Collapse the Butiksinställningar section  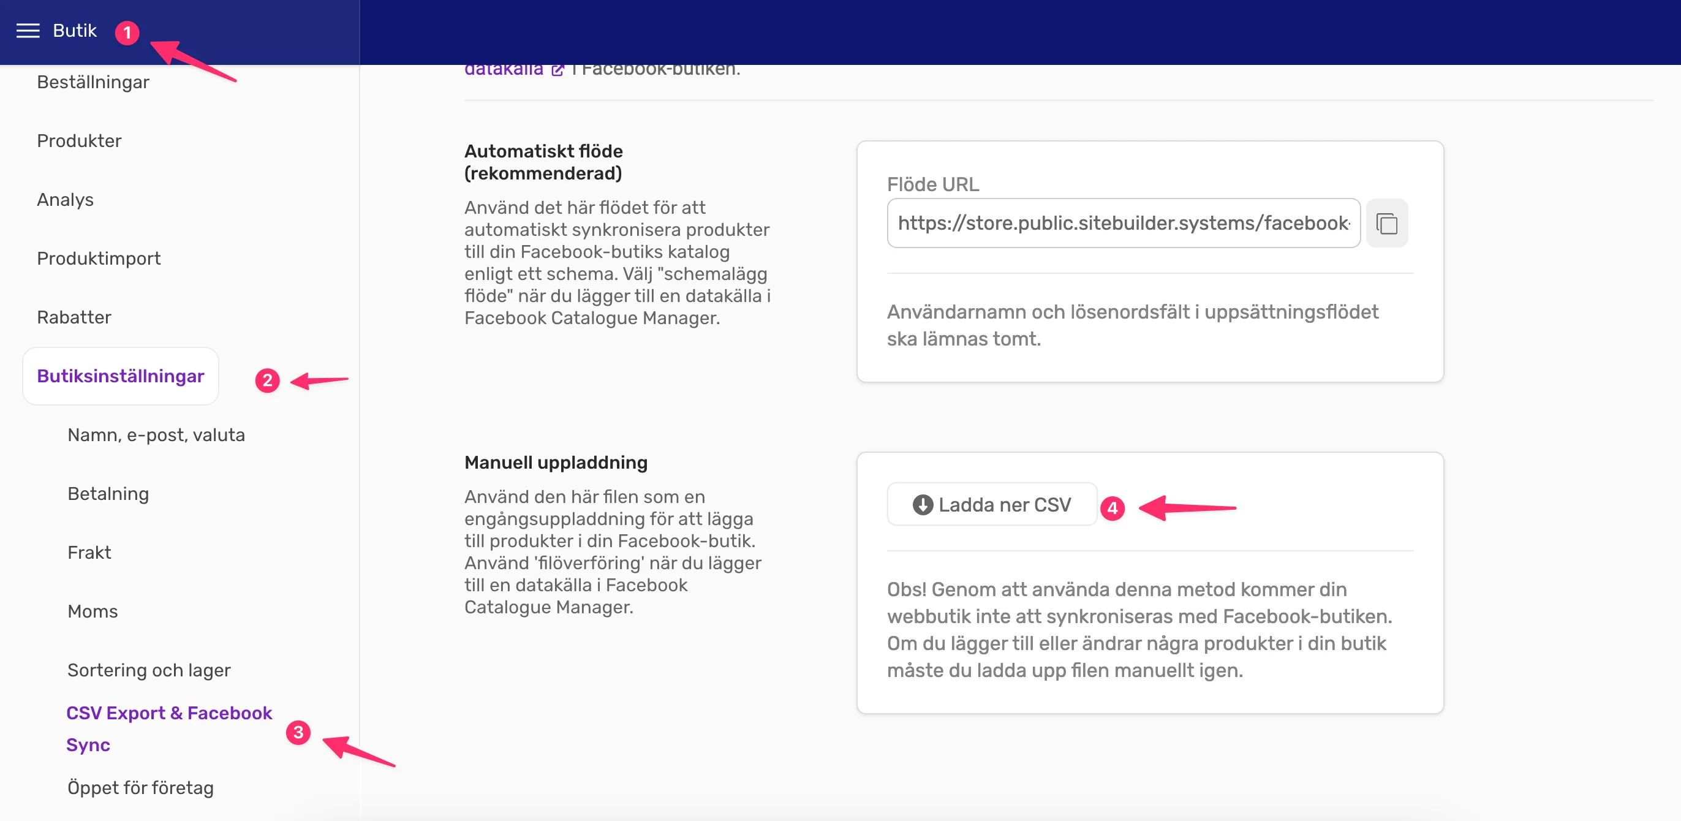(121, 377)
